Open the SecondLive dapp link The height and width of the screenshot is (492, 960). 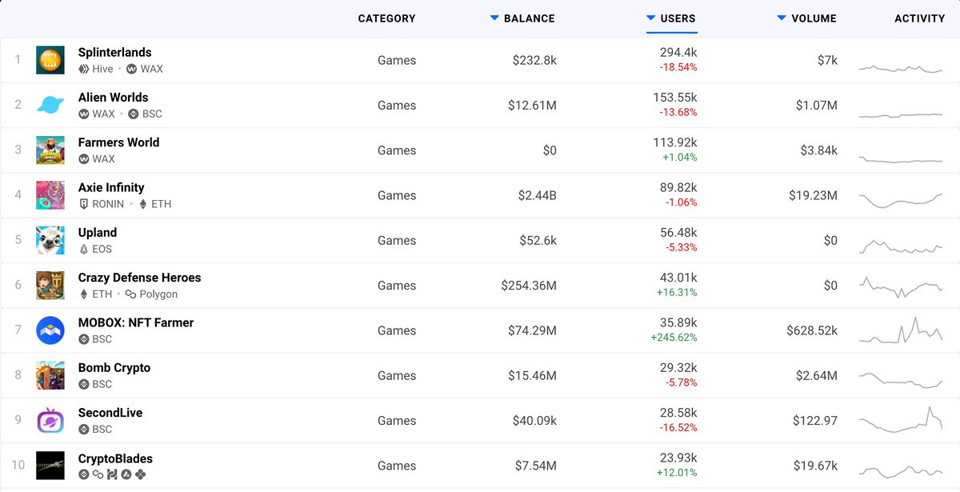click(x=110, y=413)
